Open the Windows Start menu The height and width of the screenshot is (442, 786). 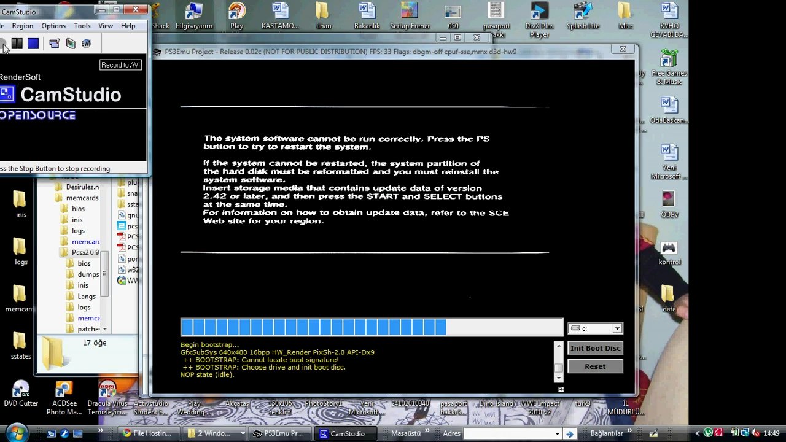[17, 432]
